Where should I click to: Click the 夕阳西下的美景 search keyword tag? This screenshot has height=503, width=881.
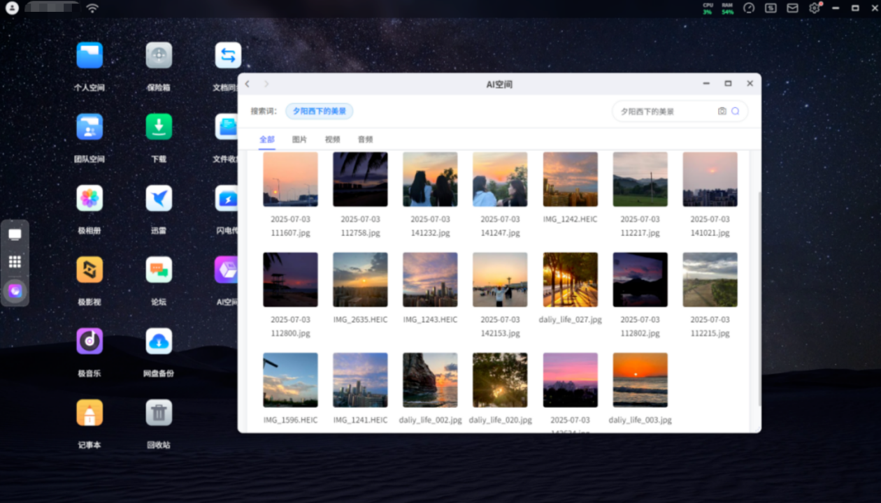[319, 111]
